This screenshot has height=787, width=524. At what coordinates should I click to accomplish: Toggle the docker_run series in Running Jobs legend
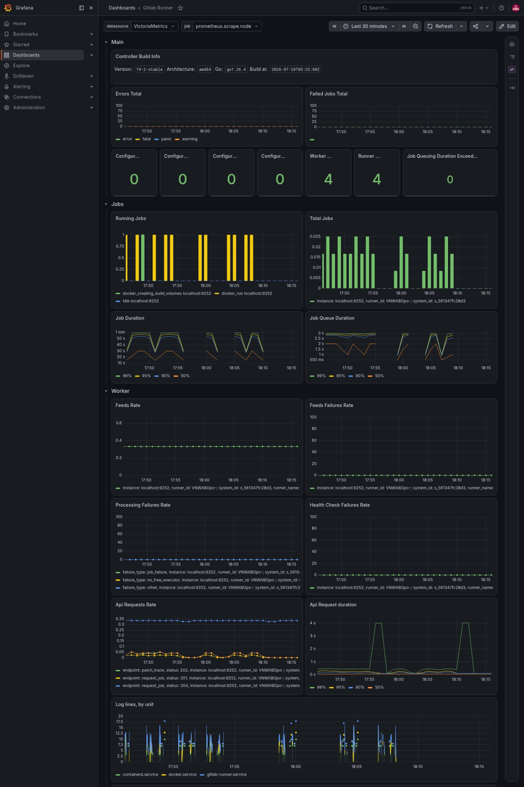coord(247,293)
